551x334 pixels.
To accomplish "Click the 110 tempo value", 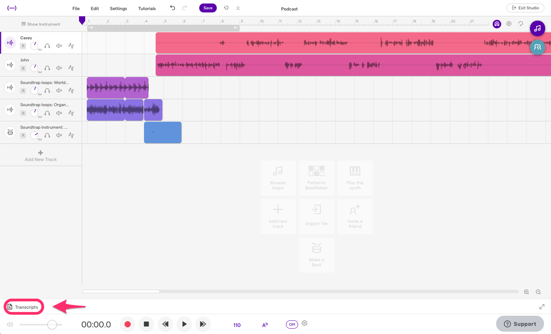I will pyautogui.click(x=237, y=325).
